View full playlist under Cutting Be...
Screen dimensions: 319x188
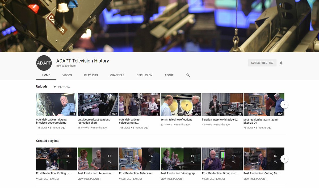point(255,179)
